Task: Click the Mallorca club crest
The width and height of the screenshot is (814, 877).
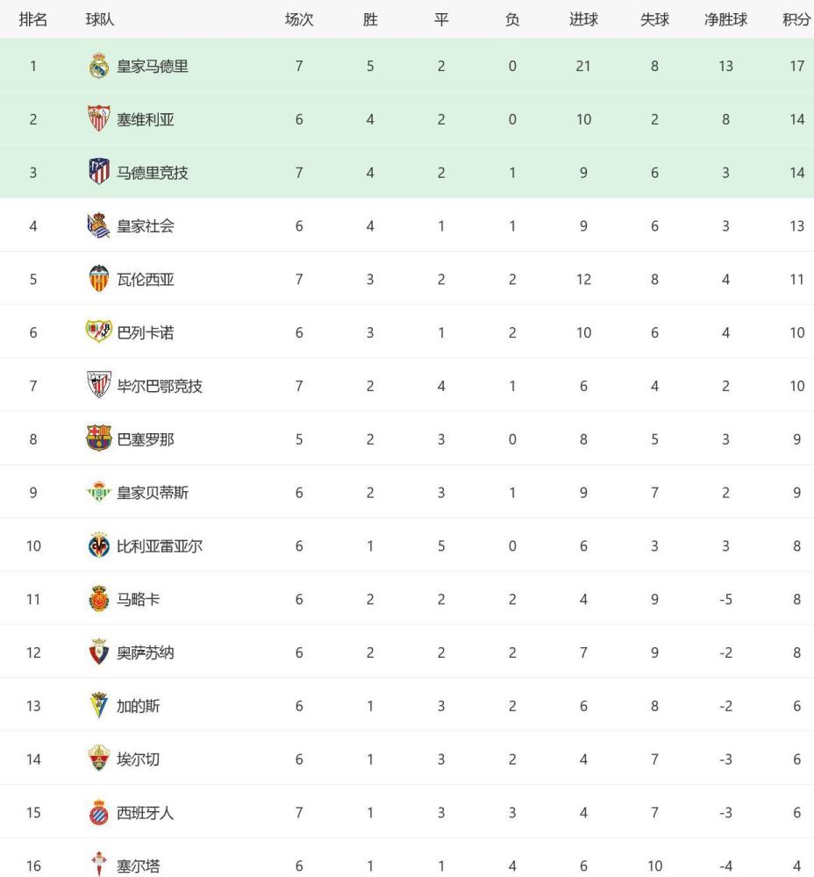Action: point(99,599)
